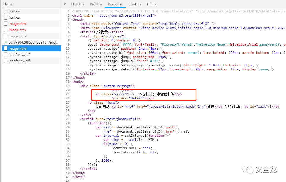This screenshot has width=286, height=182.
Task: Click the DOCTYPE declaration on line 1
Action: pos(179,11)
